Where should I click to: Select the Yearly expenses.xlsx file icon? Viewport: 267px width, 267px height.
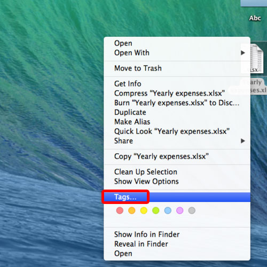pos(256,59)
